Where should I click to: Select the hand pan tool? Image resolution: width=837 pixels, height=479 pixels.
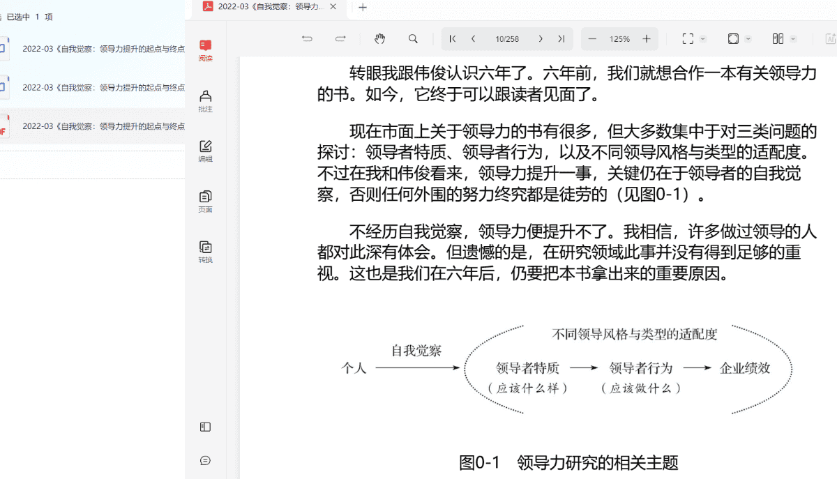point(379,39)
